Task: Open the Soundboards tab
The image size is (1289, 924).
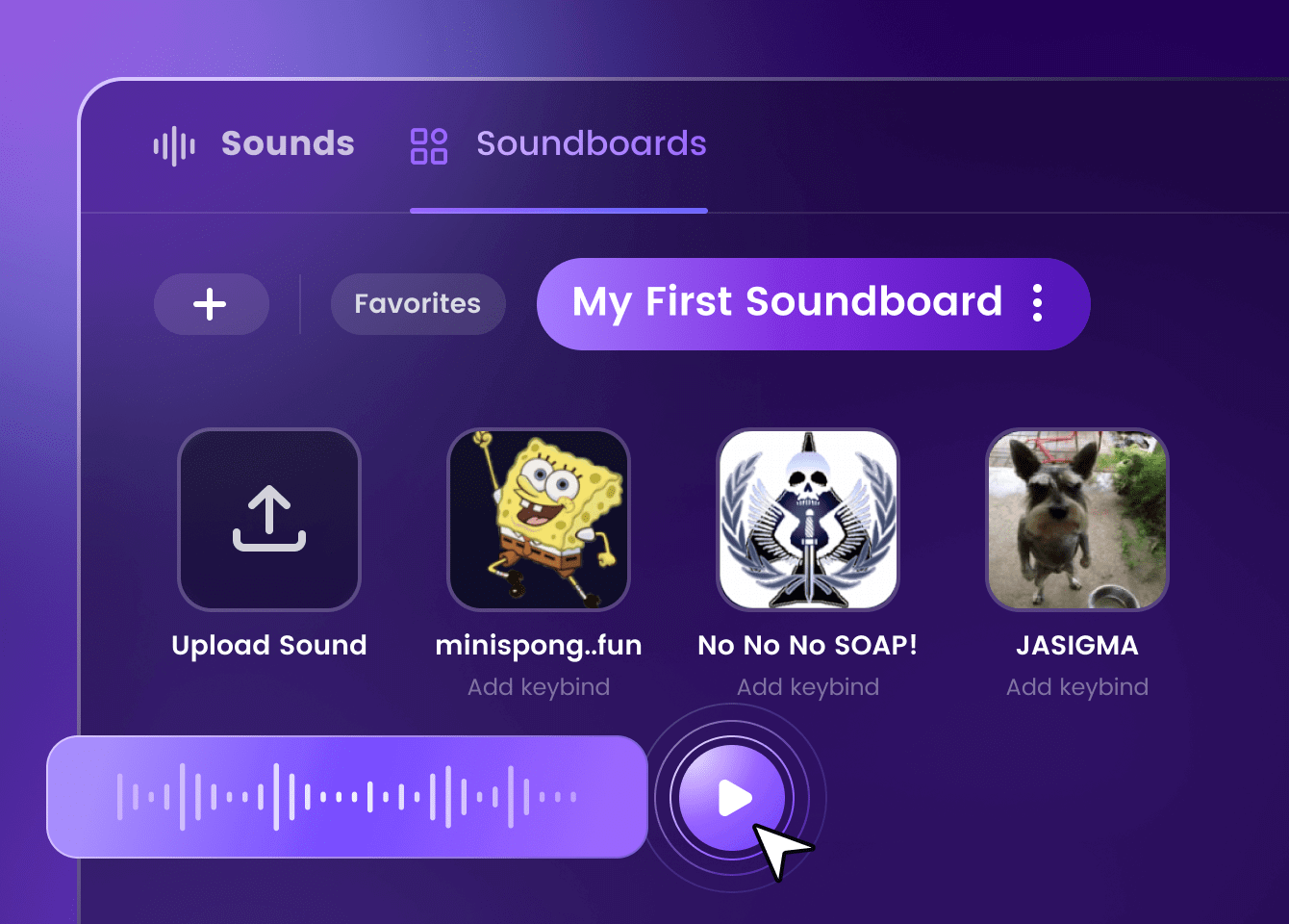Action: [591, 143]
